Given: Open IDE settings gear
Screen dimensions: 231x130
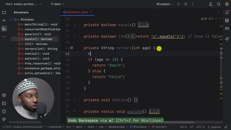Looking at the screenshot, I should tap(227, 4).
